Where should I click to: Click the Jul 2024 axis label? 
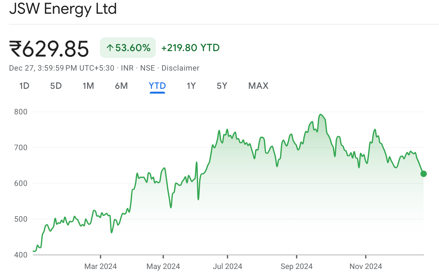[x=227, y=266]
